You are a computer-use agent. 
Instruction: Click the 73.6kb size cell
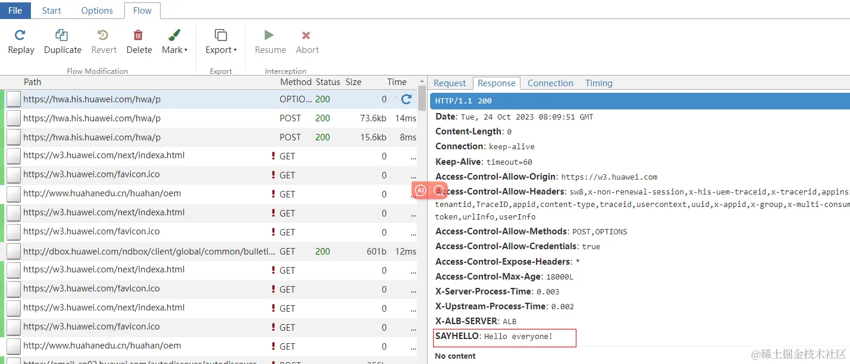click(x=374, y=118)
